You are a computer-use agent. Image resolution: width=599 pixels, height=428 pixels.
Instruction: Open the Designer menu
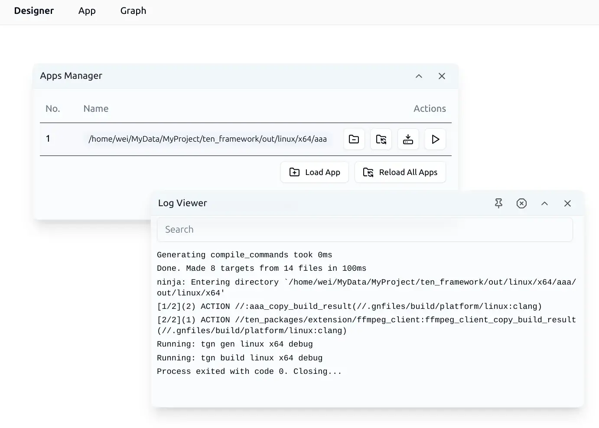34,10
